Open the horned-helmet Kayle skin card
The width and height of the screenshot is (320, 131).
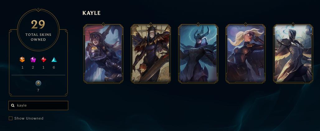coord(198,54)
